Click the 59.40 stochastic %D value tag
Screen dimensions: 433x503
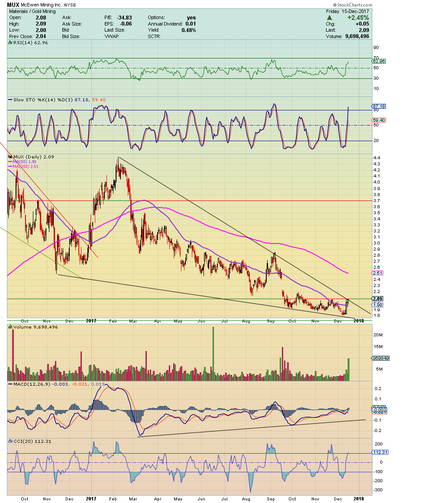point(378,120)
